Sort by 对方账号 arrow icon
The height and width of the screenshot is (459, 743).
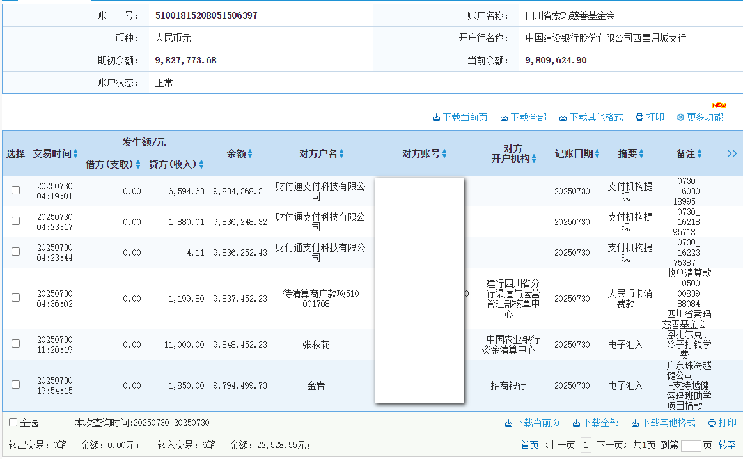(x=444, y=153)
